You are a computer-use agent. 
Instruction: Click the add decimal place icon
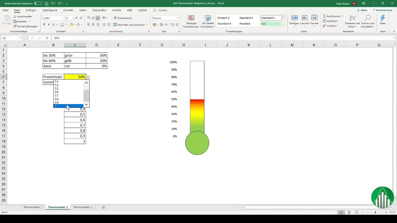[172, 24]
